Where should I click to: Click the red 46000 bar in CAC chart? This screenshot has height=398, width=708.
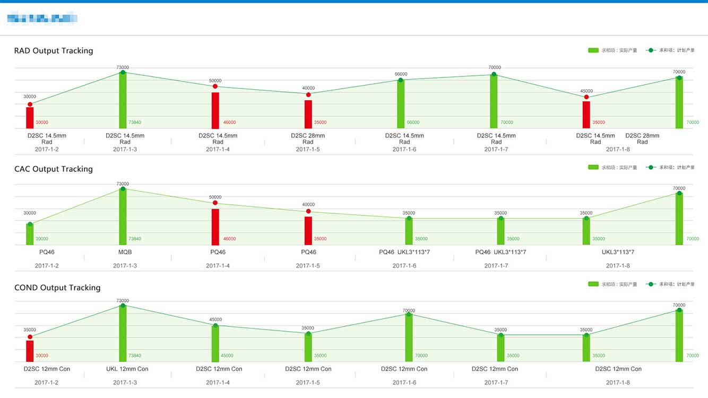click(x=215, y=227)
